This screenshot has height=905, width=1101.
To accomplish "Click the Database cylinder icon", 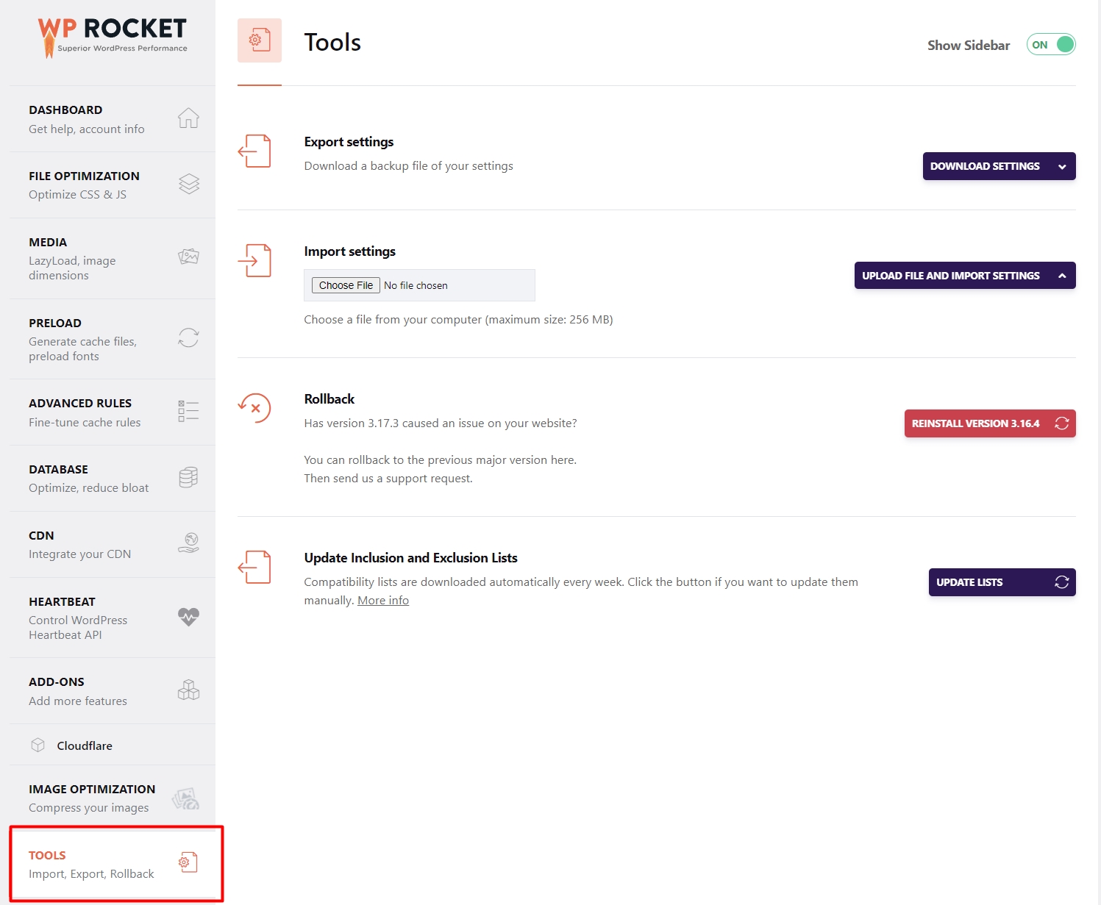I will pos(188,477).
